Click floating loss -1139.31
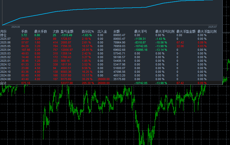The width and height of the screenshot is (230, 145). click(140, 39)
